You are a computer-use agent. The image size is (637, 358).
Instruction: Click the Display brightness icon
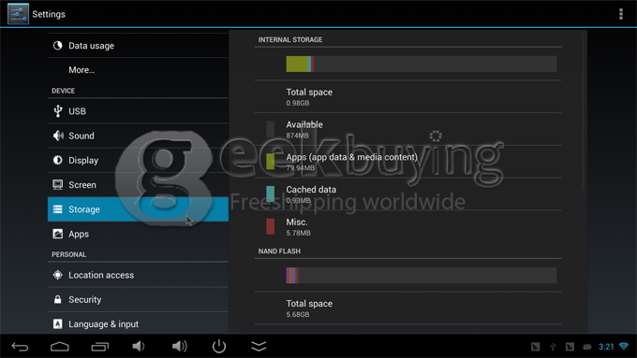[x=58, y=160]
